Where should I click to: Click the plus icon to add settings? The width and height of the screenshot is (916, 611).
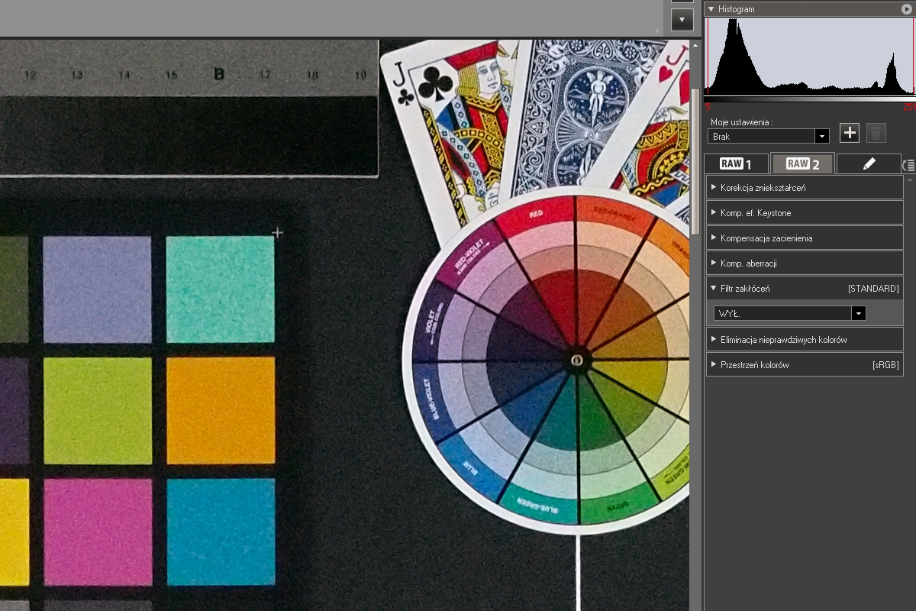850,133
